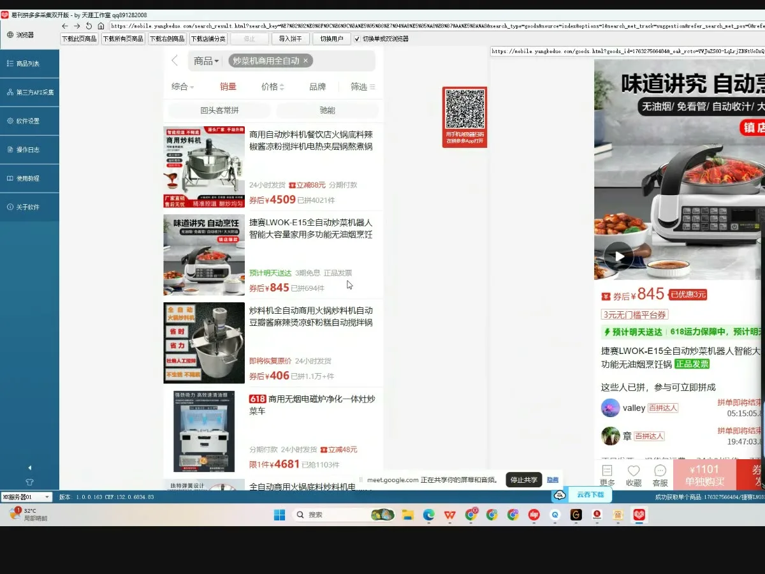The width and height of the screenshot is (765, 574).
Task: Click the 下载店铺分类 button
Action: pyautogui.click(x=208, y=39)
